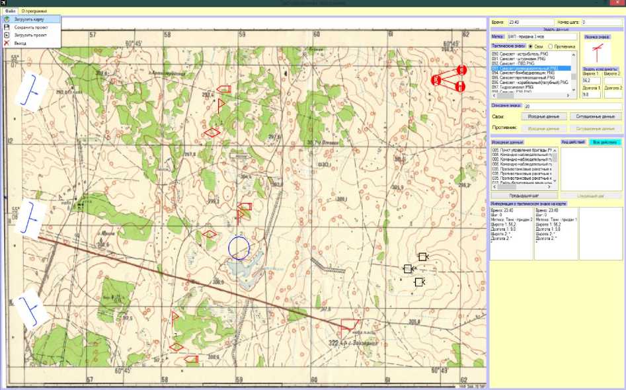
Task: Click the red rectangle sign in central group
Action: tap(245, 206)
